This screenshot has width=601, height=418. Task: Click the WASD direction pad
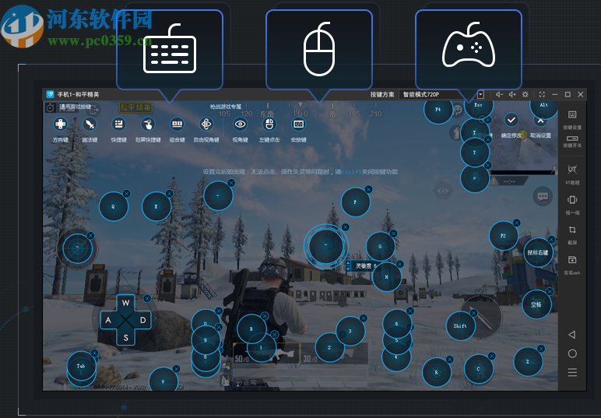[125, 320]
